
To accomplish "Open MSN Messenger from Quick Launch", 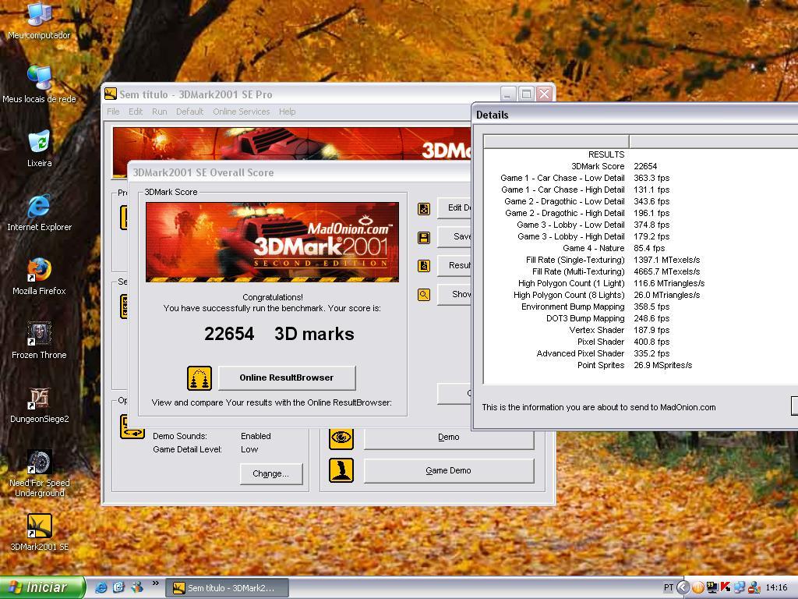I will [137, 587].
